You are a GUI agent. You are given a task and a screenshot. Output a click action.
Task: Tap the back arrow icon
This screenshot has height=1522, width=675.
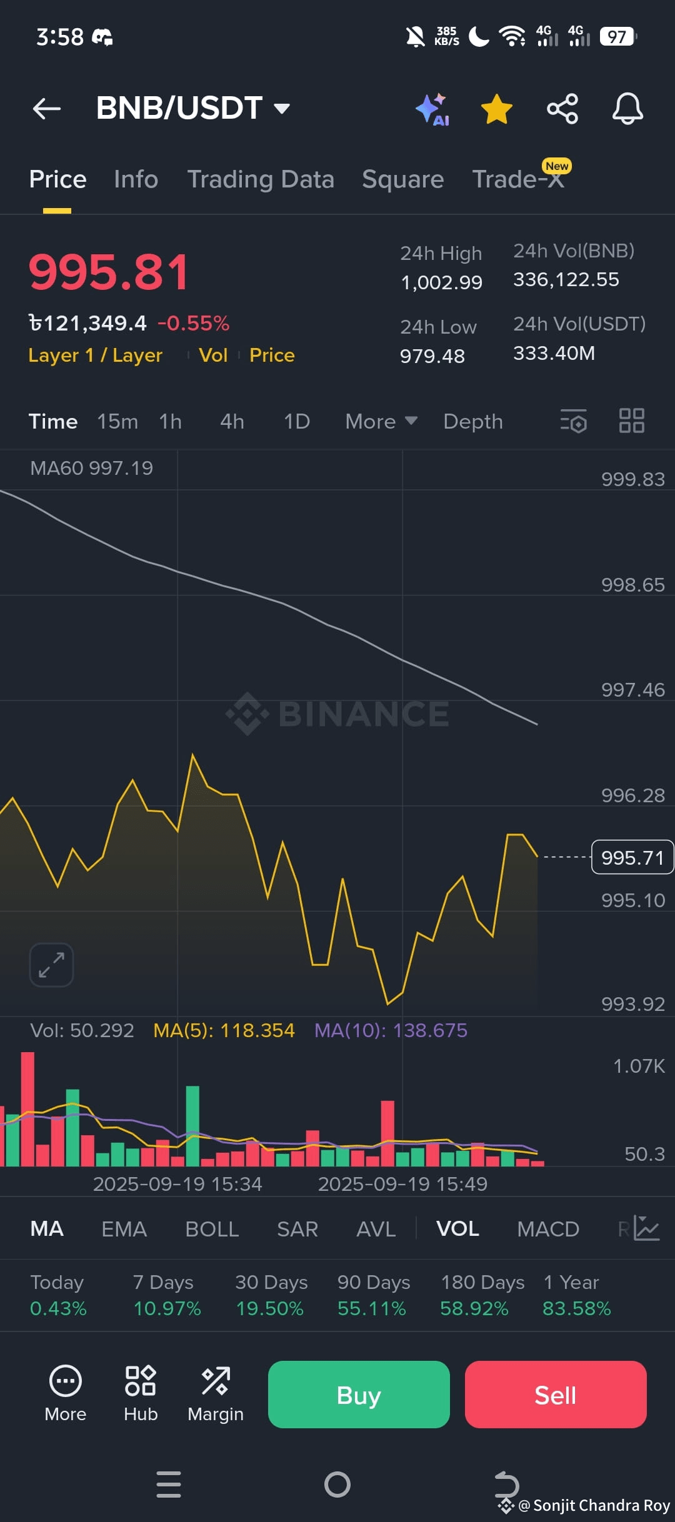pyautogui.click(x=47, y=108)
